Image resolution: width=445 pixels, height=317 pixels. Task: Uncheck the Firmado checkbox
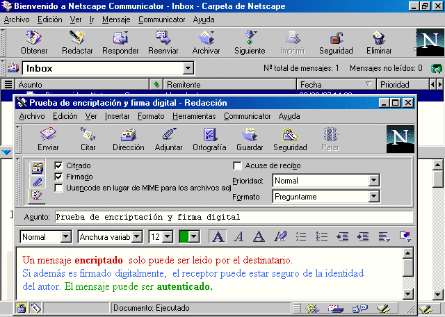pyautogui.click(x=58, y=177)
